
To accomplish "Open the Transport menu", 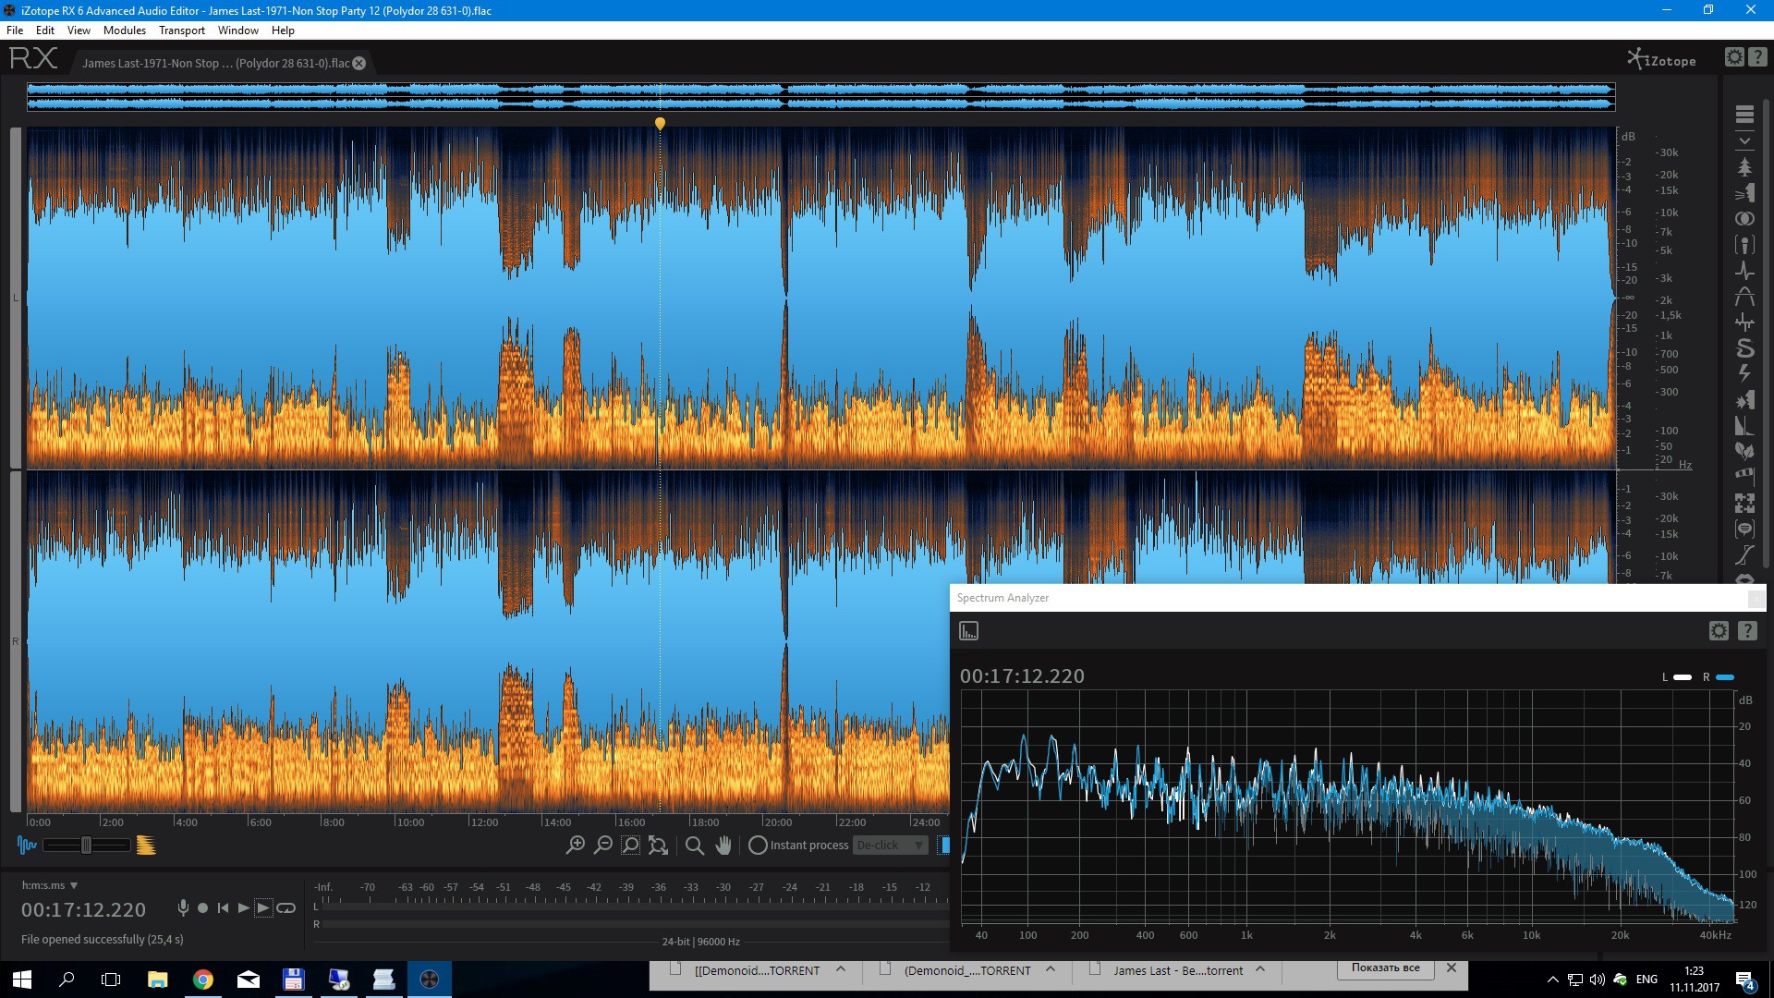I will tap(182, 30).
